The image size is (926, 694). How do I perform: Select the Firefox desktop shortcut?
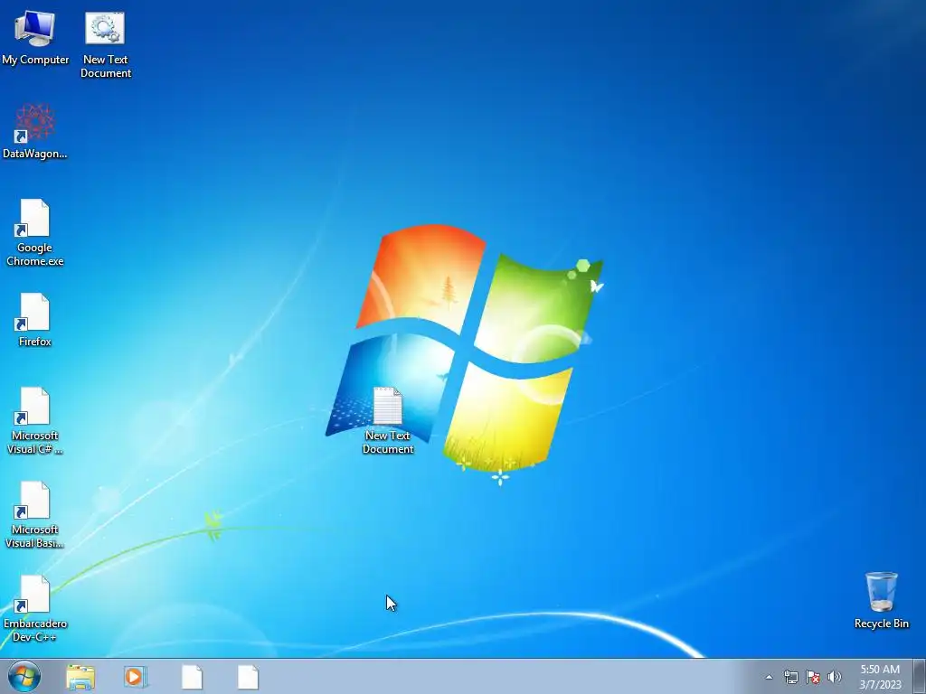pos(35,319)
